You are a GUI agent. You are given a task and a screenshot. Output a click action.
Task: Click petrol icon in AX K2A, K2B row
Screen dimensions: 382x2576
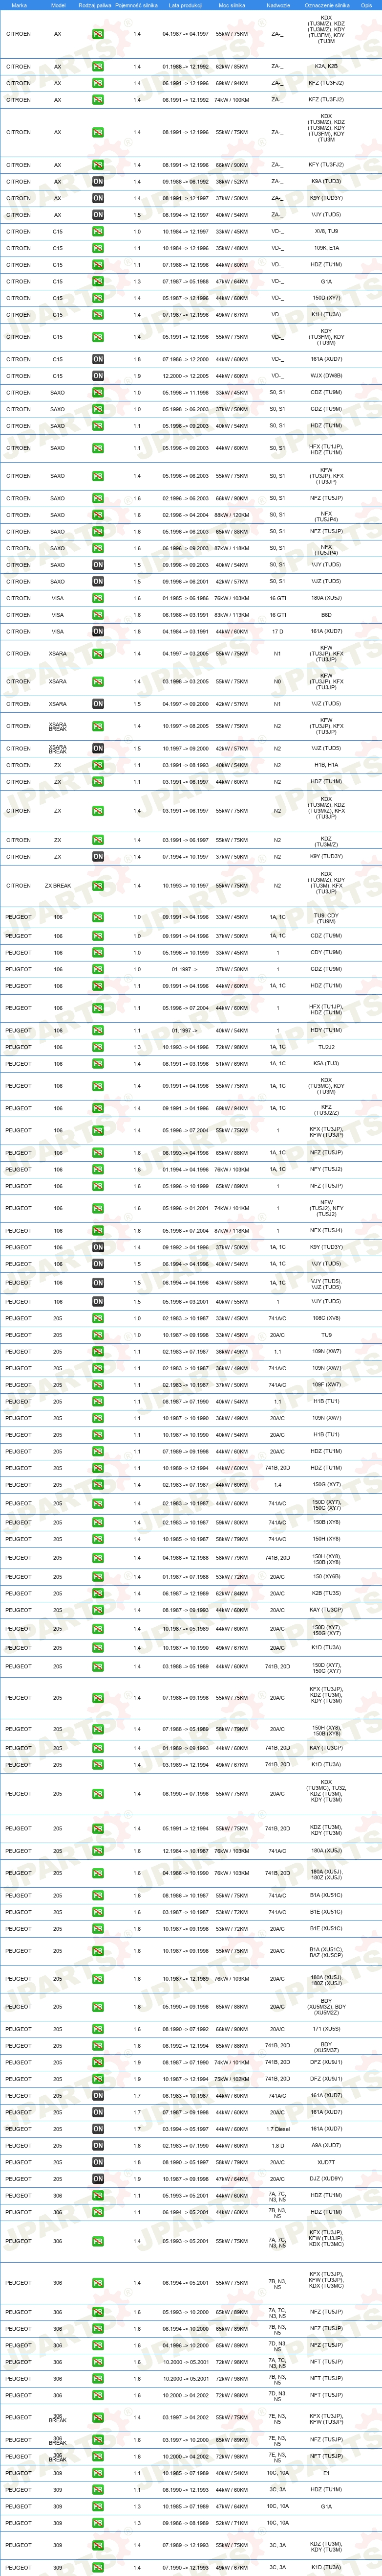pos(98,67)
